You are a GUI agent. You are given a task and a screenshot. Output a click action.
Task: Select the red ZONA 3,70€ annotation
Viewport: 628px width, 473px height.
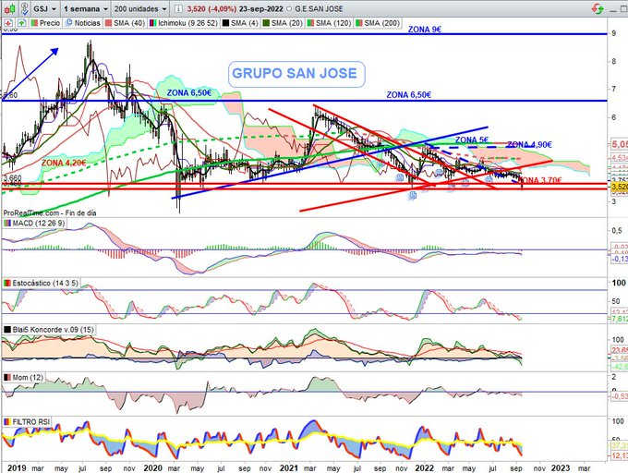pos(540,181)
